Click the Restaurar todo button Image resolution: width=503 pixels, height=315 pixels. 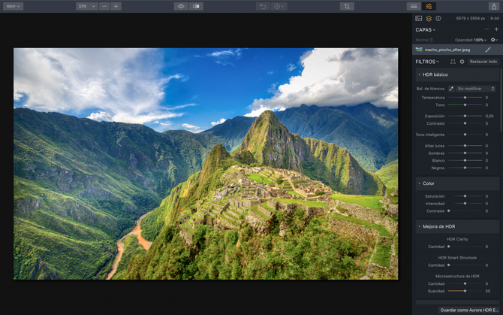point(483,62)
